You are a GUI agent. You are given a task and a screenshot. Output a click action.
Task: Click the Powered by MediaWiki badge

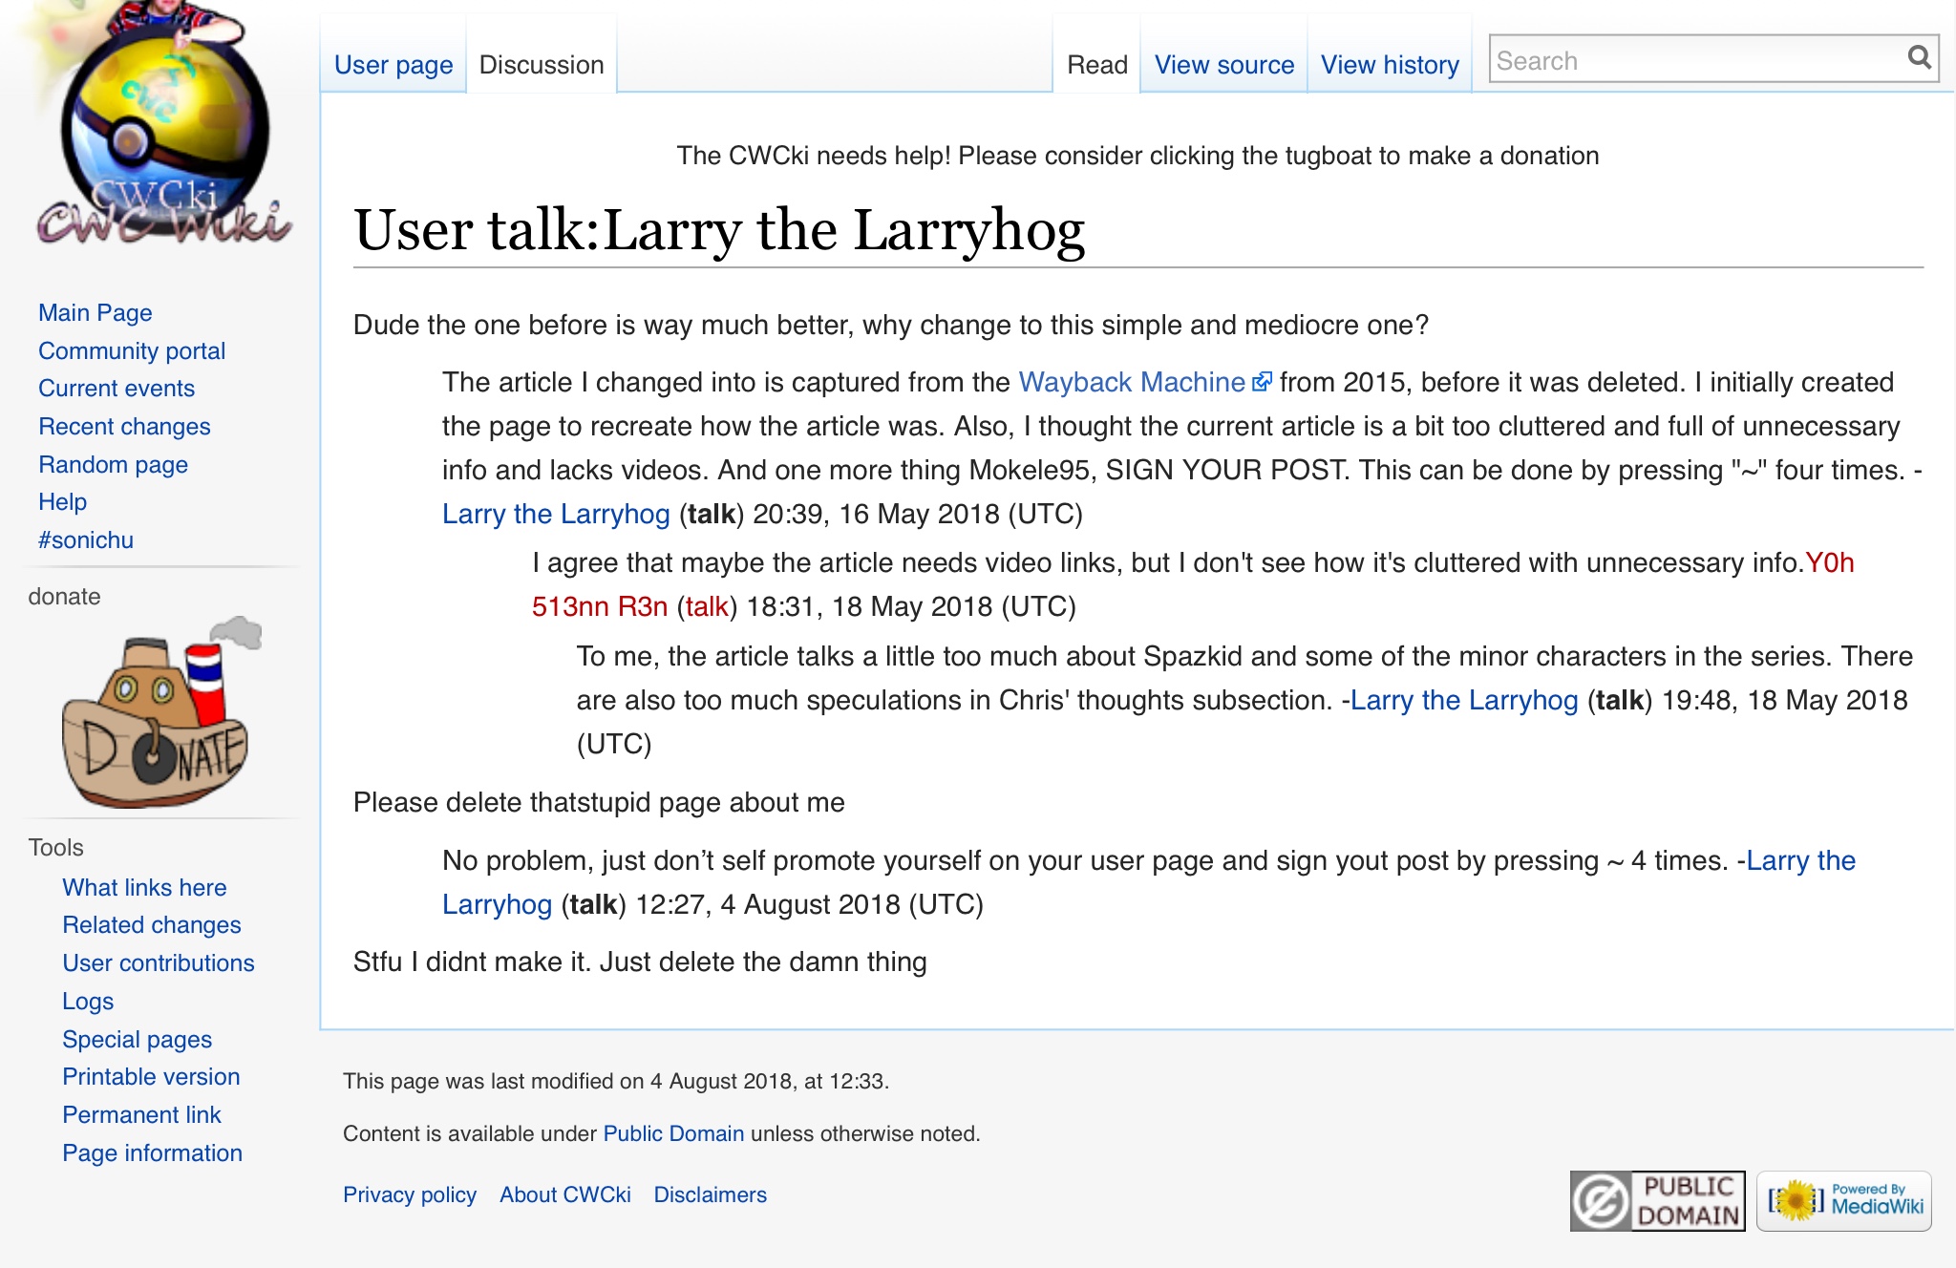1844,1200
